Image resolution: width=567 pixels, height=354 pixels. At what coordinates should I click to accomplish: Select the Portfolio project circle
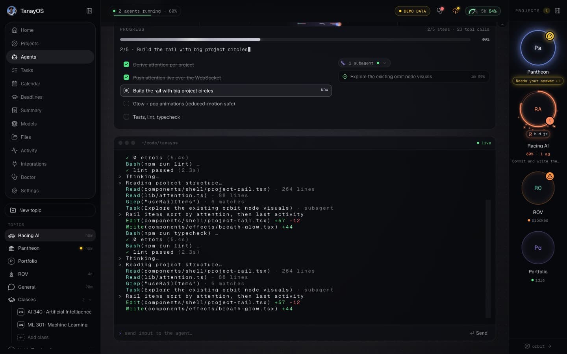coord(538,248)
